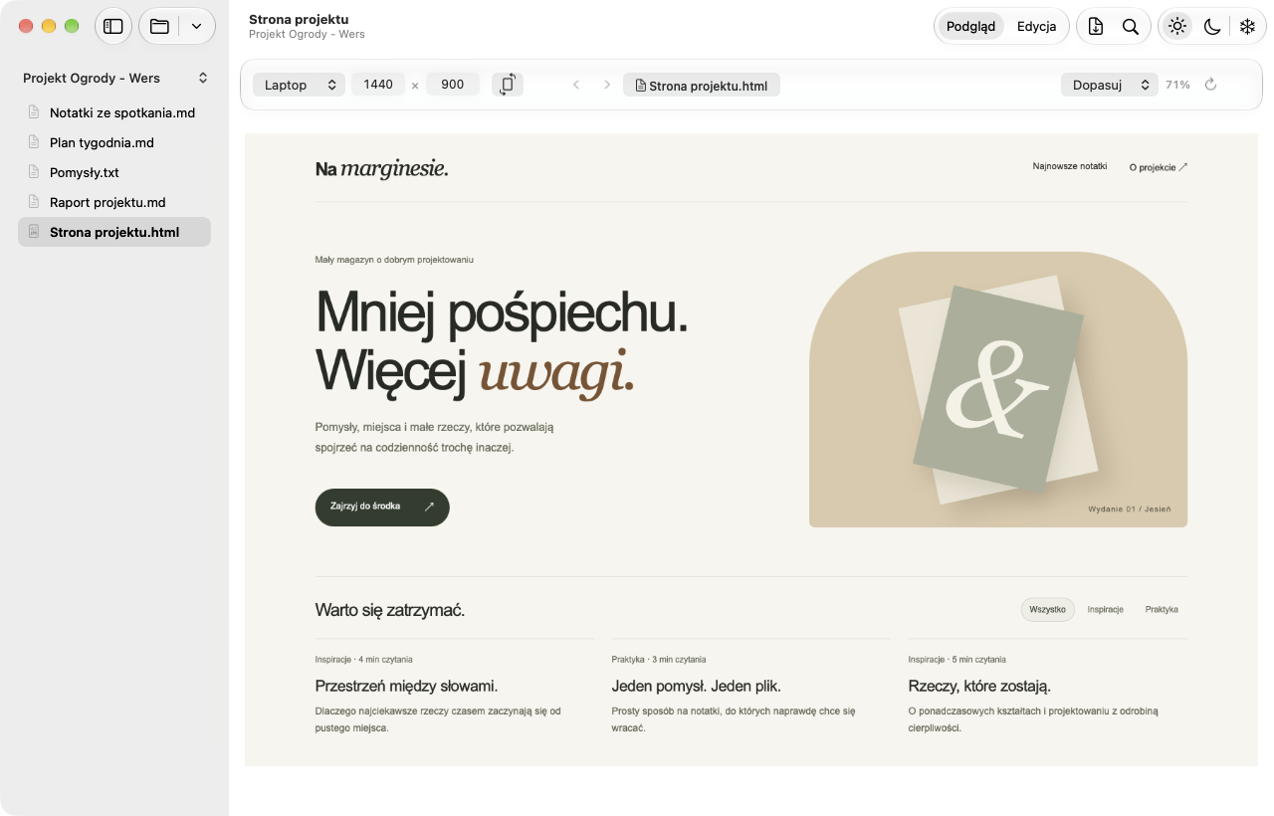Toggle the sidebar panel icon
Screen dimensions: 1274x816
pos(113,27)
